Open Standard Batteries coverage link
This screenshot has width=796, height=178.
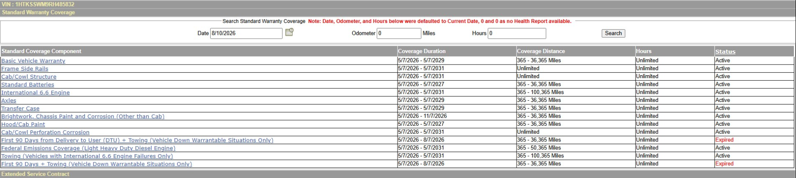pos(28,85)
